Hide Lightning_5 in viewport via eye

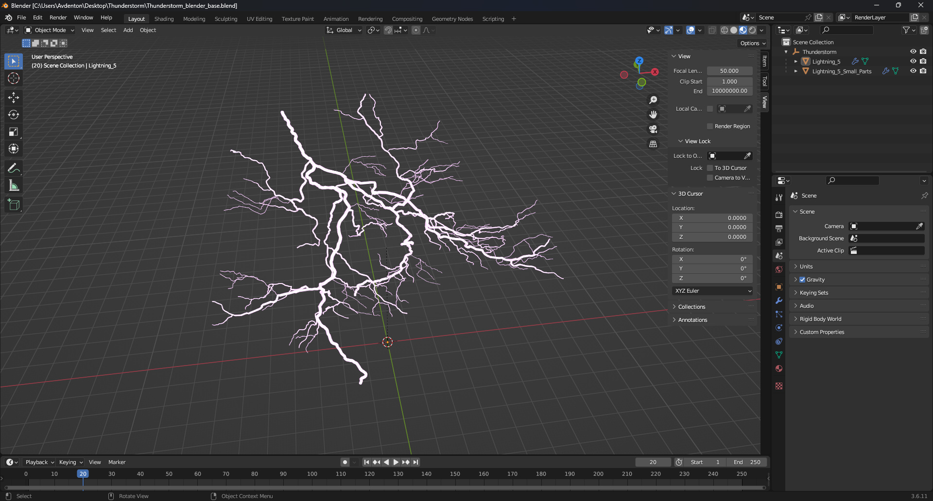pyautogui.click(x=913, y=61)
